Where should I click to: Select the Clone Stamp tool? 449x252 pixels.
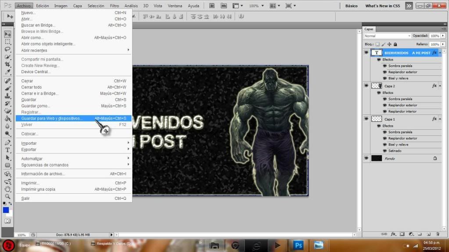click(7, 96)
